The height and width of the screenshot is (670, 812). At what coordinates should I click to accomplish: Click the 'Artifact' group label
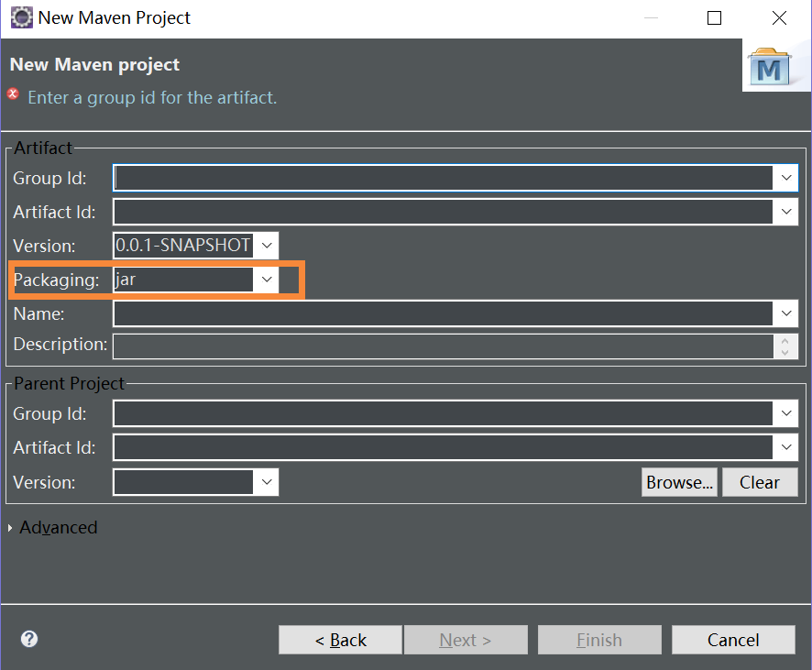click(x=43, y=148)
